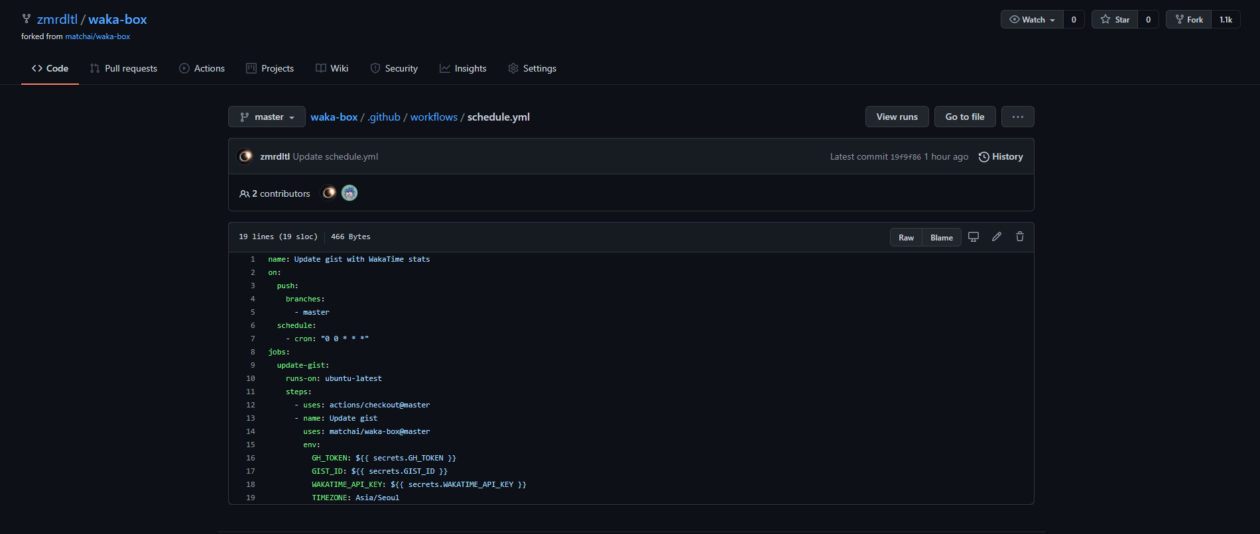Star this repository
Viewport: 1260px width, 534px height.
click(1115, 19)
